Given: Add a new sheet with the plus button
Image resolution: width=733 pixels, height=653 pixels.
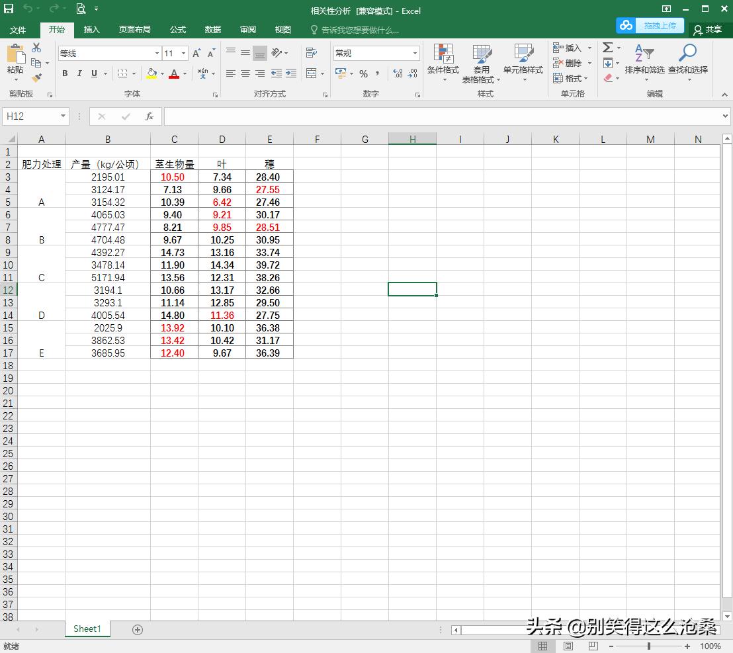Looking at the screenshot, I should (x=137, y=629).
